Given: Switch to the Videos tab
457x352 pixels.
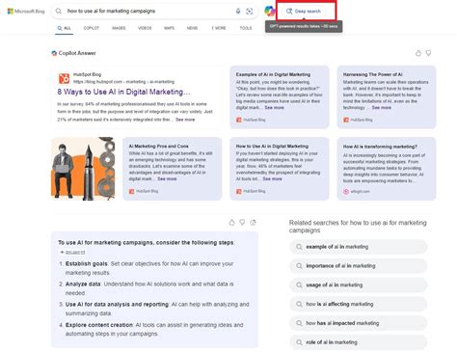Looking at the screenshot, I should [x=145, y=28].
